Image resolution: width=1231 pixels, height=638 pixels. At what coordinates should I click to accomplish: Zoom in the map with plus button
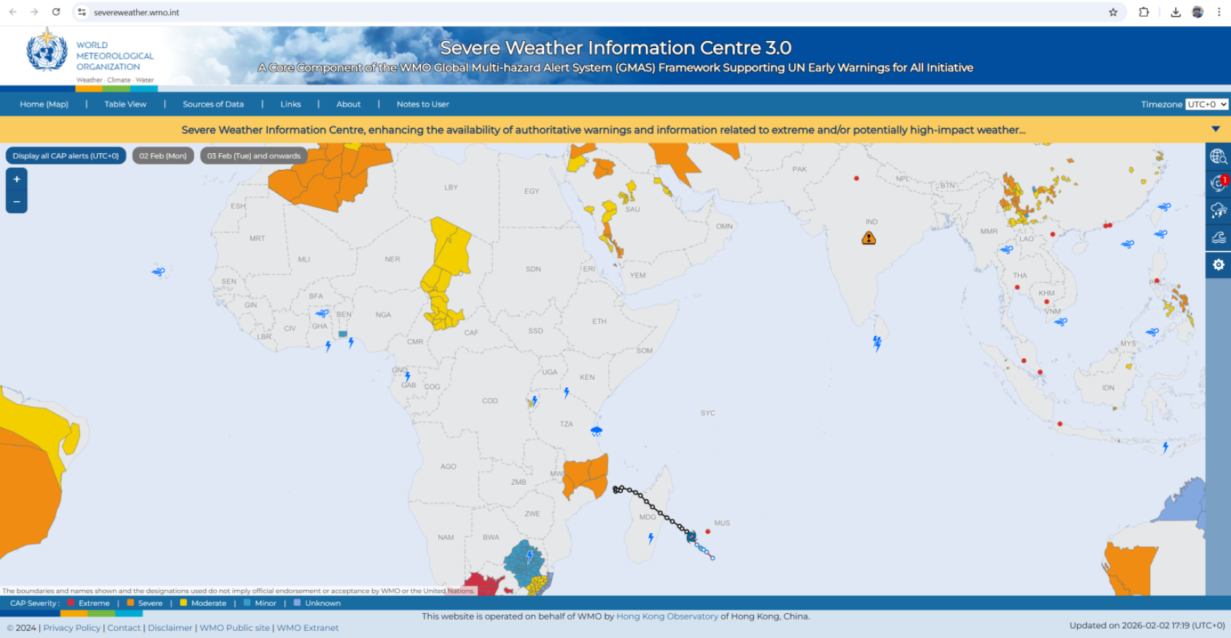(x=17, y=179)
